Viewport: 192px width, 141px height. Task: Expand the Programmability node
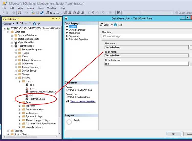point(16,67)
